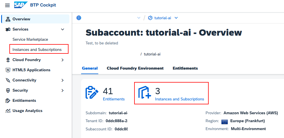The height and width of the screenshot is (138, 284).
Task: Open Entitlements in the sidebar
Action: coord(24,100)
